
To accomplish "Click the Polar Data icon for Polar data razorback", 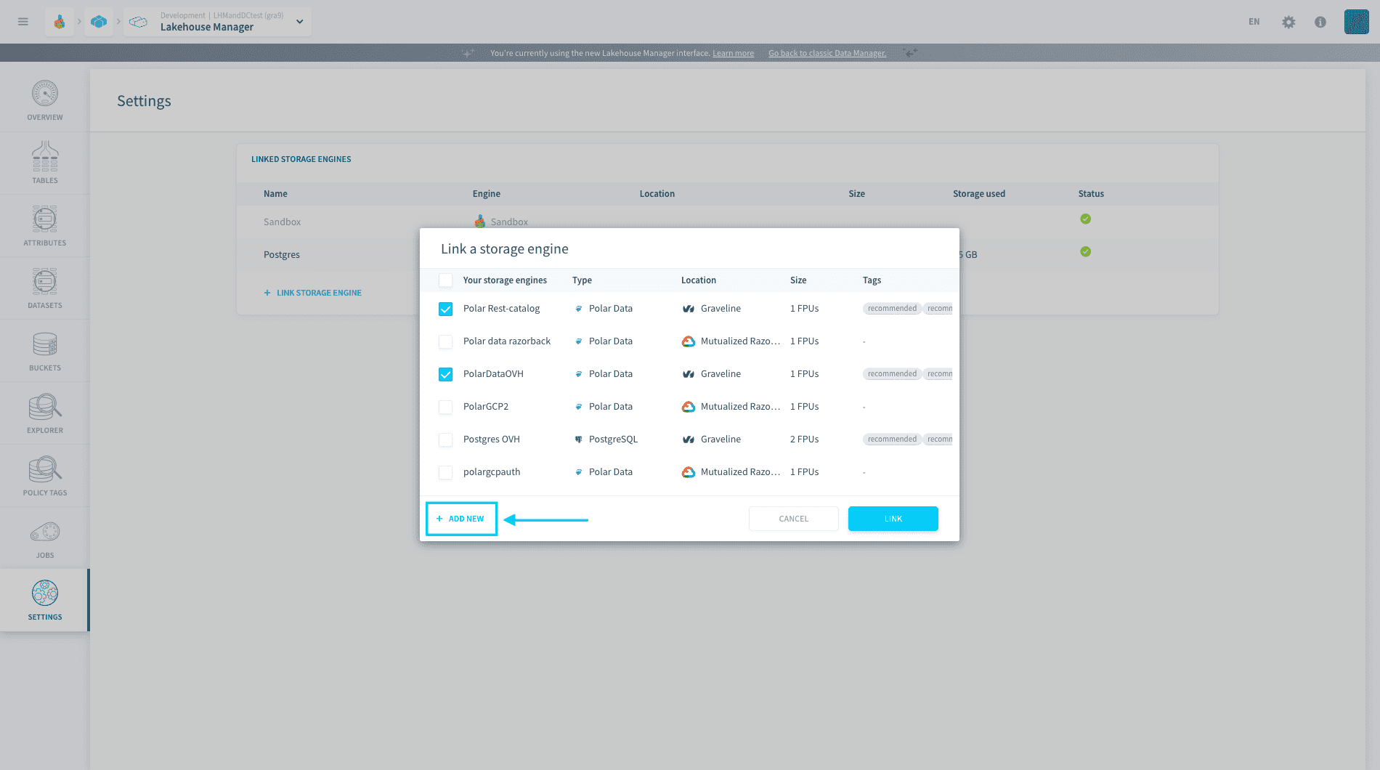I will 579,341.
